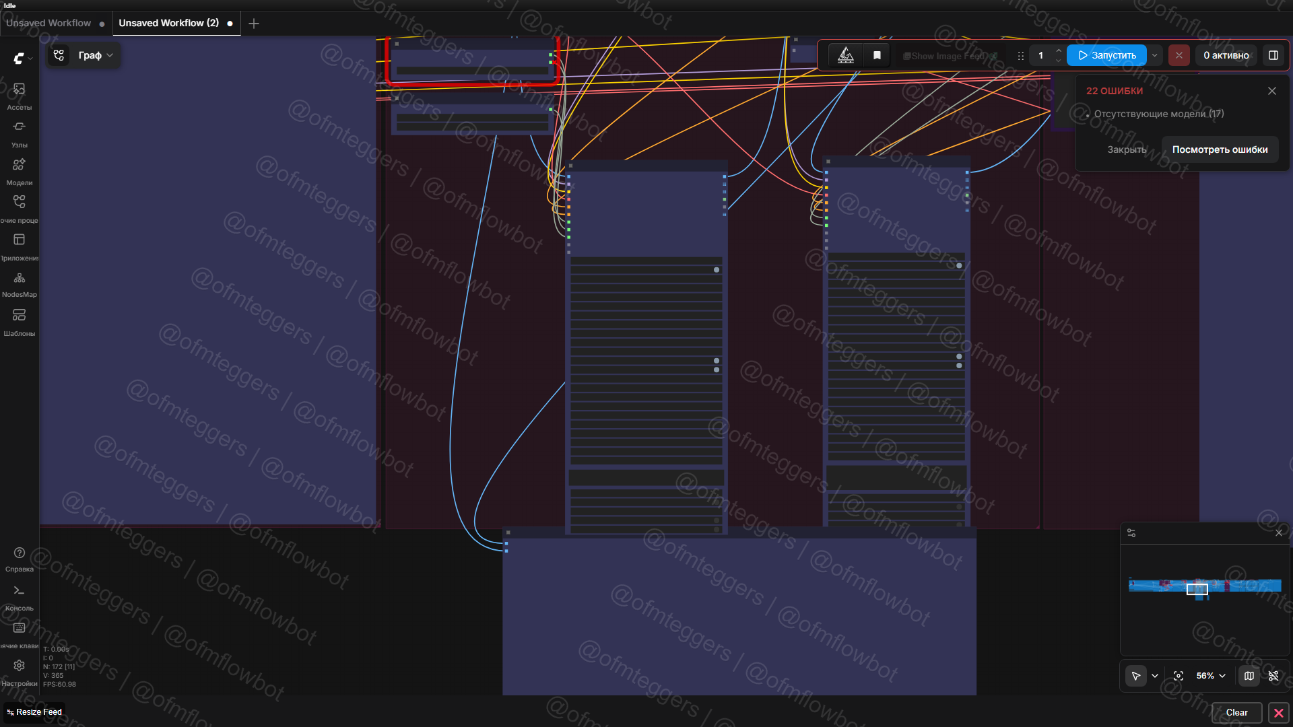Toggle the minimap visibility button
The height and width of the screenshot is (727, 1293).
click(1249, 676)
